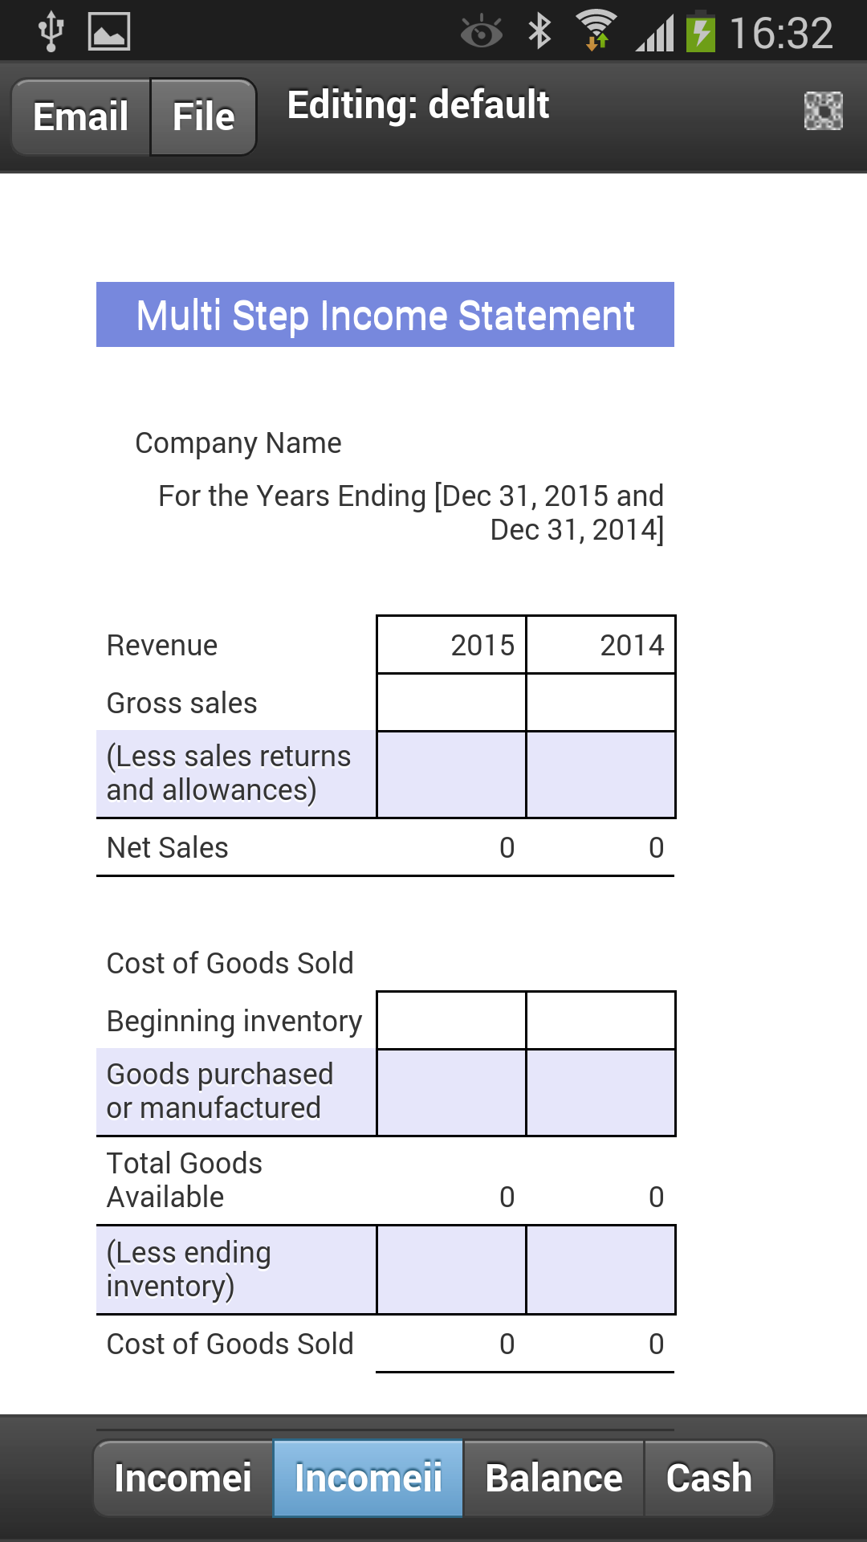Tap the picture notification icon
This screenshot has height=1542, width=867.
[109, 32]
